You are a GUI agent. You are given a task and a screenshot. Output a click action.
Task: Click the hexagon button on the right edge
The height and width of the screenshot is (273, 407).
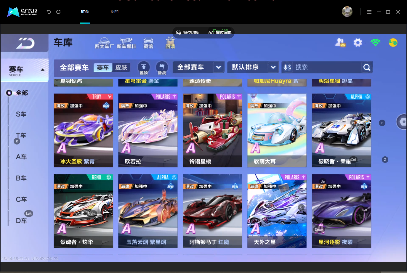[x=402, y=122]
